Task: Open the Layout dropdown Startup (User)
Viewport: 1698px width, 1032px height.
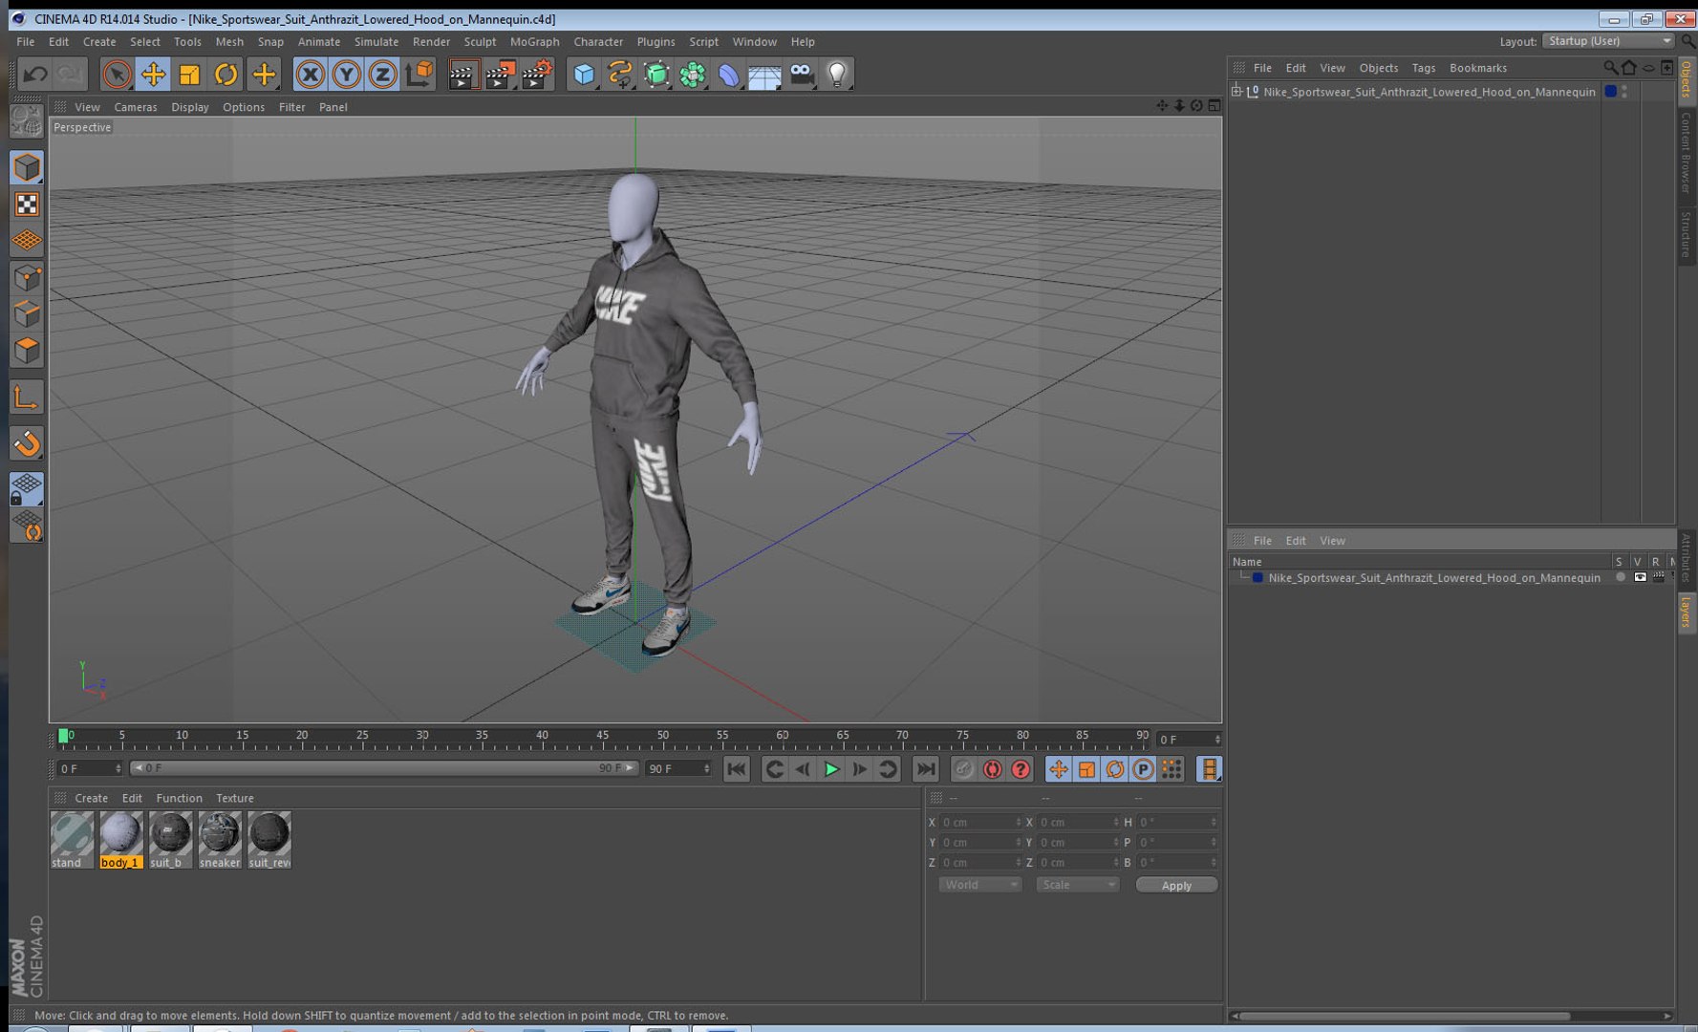Action: click(x=1609, y=41)
